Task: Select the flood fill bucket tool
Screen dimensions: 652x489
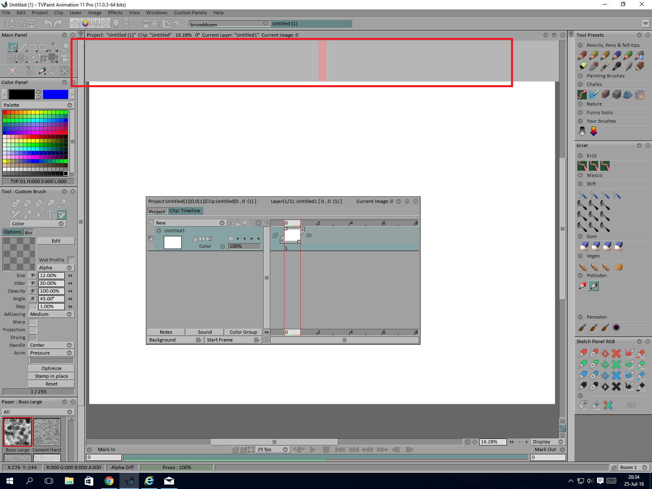Action: click(65, 47)
